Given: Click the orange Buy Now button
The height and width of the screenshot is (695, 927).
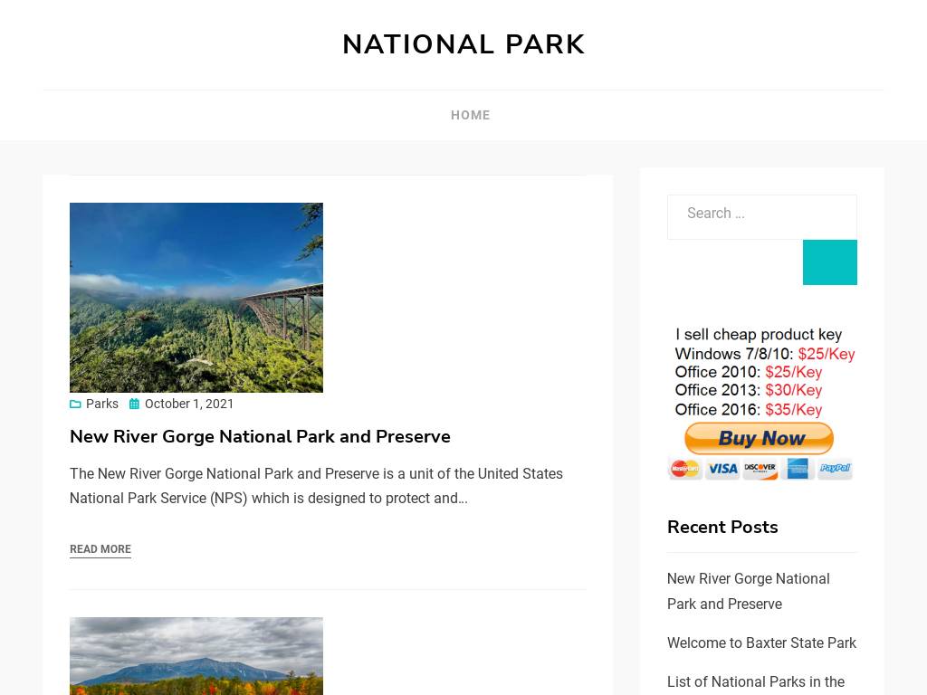Looking at the screenshot, I should pos(760,439).
